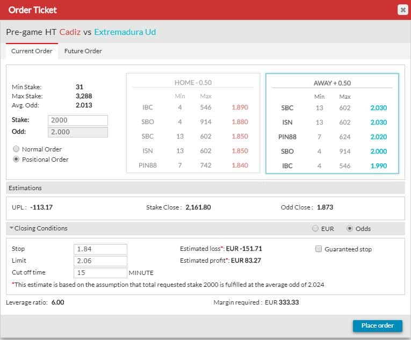Click the Avg. Odd value 2.013
The image size is (411, 340).
[84, 105]
